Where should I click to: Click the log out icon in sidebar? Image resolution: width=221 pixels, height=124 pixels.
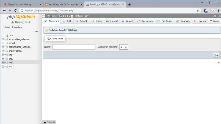pos(16,22)
